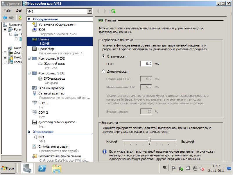
Task: Click the Расположение файла снимка icon
Action: (x=35, y=156)
